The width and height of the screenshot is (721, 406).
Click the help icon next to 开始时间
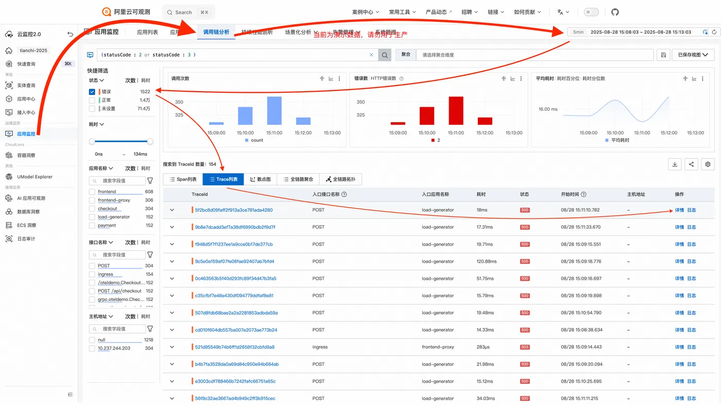(583, 194)
